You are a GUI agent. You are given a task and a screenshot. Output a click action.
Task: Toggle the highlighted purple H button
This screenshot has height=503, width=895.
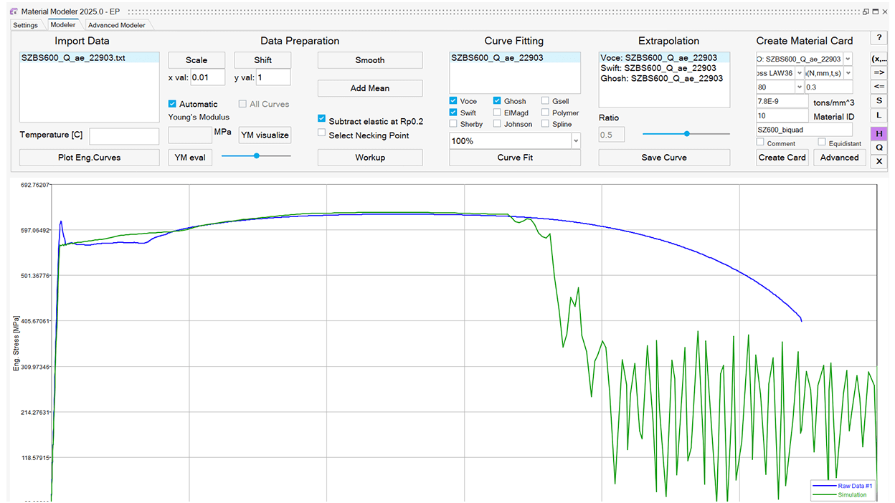879,133
